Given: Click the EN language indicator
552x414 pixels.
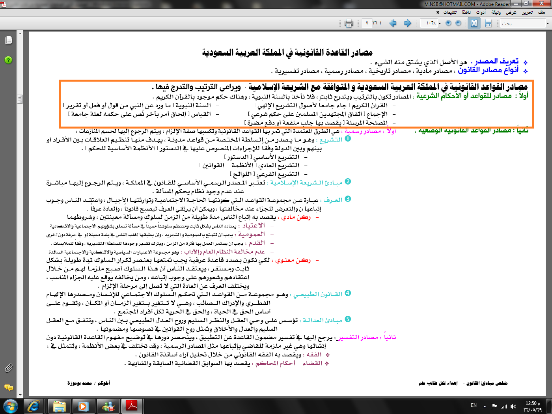Looking at the screenshot, I should coord(474,405).
